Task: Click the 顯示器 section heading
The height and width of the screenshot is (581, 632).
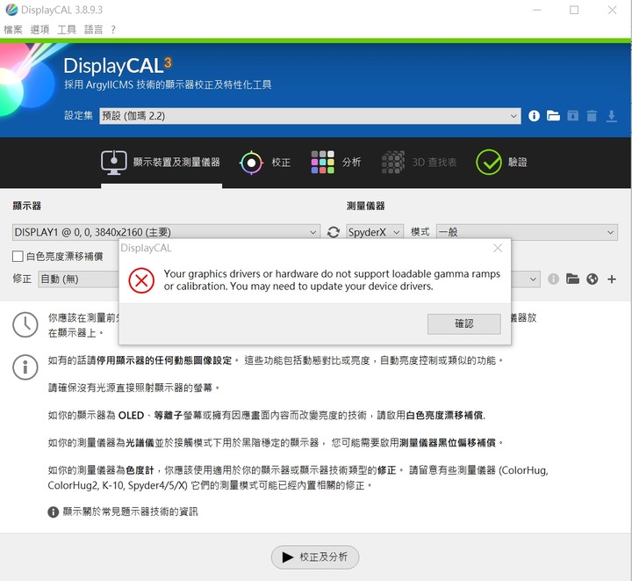Action: 26,206
